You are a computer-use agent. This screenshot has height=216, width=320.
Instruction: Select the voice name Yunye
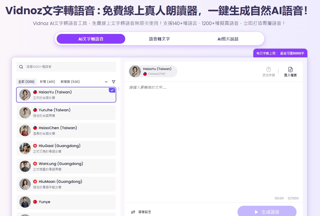pos(45,202)
